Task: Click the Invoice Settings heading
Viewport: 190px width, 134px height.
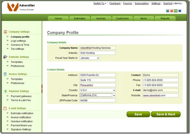Action: pos(18,74)
